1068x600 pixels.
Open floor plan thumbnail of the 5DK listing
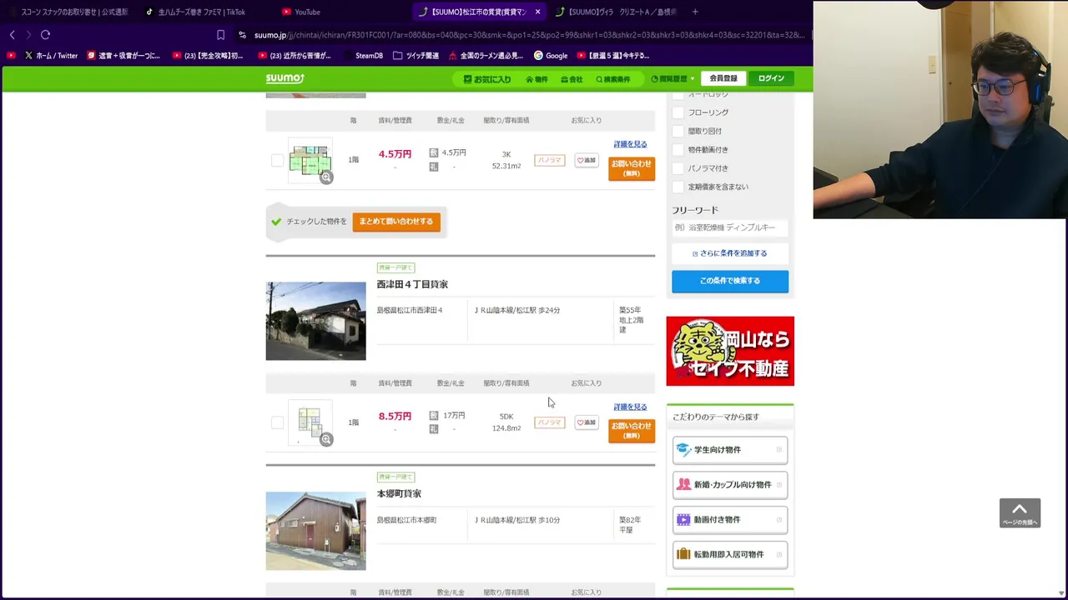point(310,423)
